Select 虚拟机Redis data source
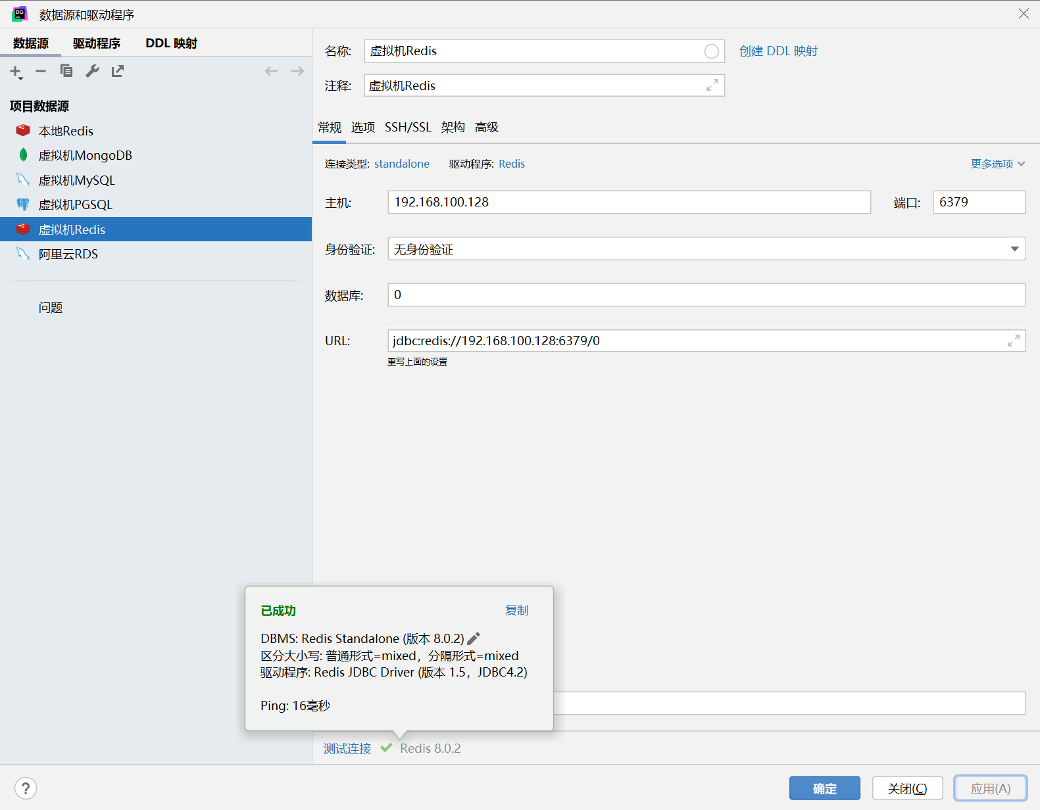Viewport: 1040px width, 810px height. [156, 229]
